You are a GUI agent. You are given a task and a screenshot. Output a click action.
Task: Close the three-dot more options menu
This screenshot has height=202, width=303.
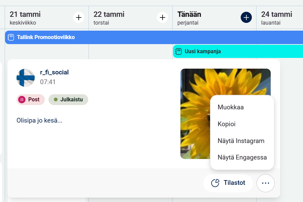(x=265, y=183)
